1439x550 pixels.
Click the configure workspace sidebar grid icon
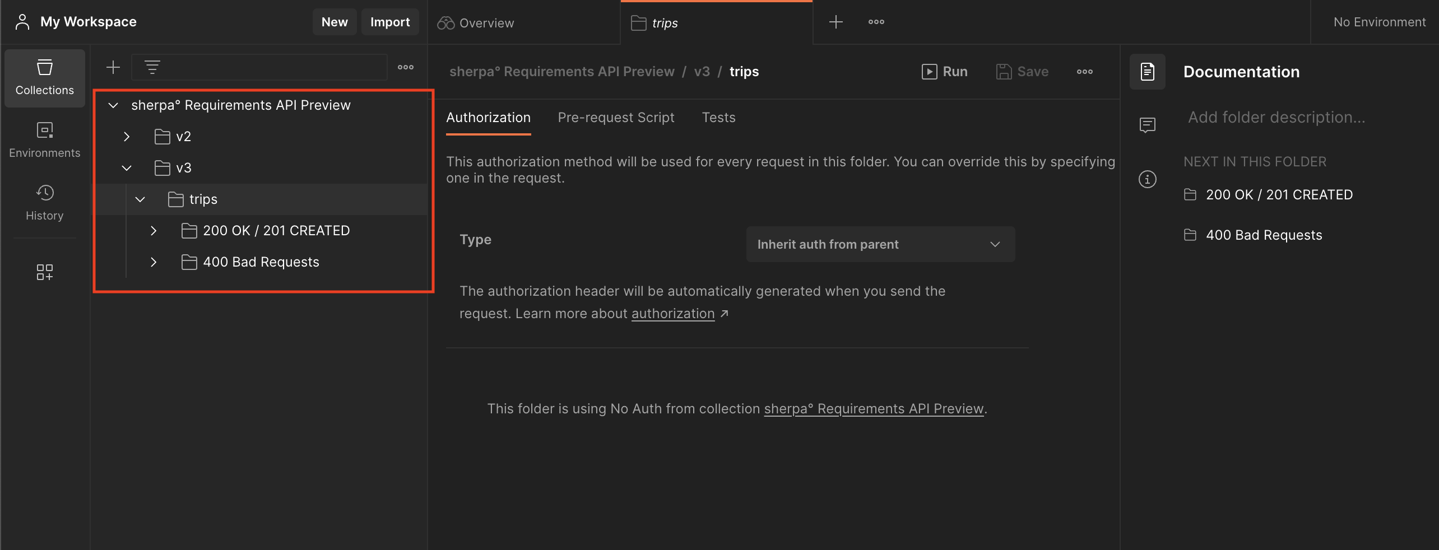(44, 272)
